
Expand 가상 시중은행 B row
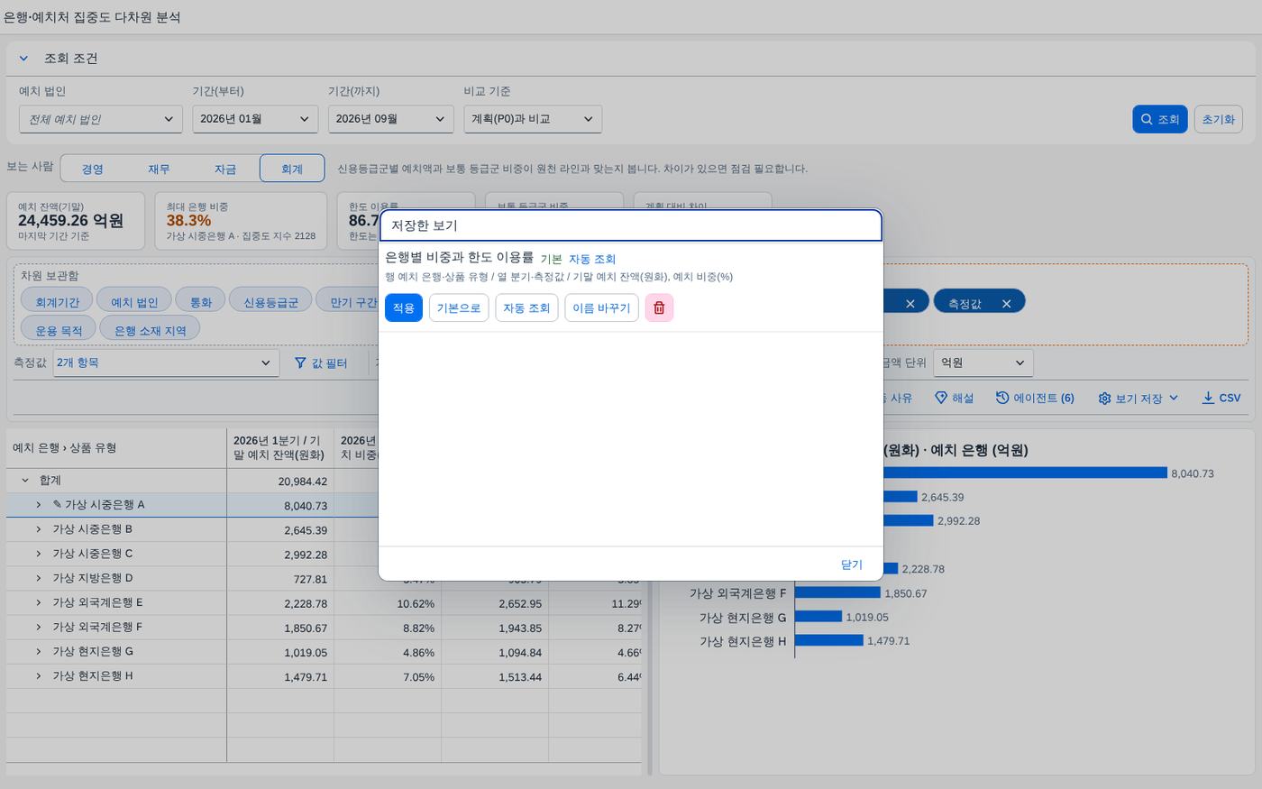pyautogui.click(x=39, y=529)
